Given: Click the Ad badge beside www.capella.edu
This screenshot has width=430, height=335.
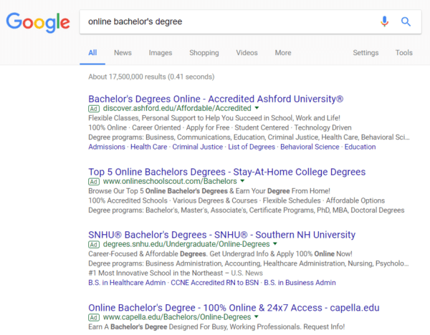Looking at the screenshot, I should point(94,318).
